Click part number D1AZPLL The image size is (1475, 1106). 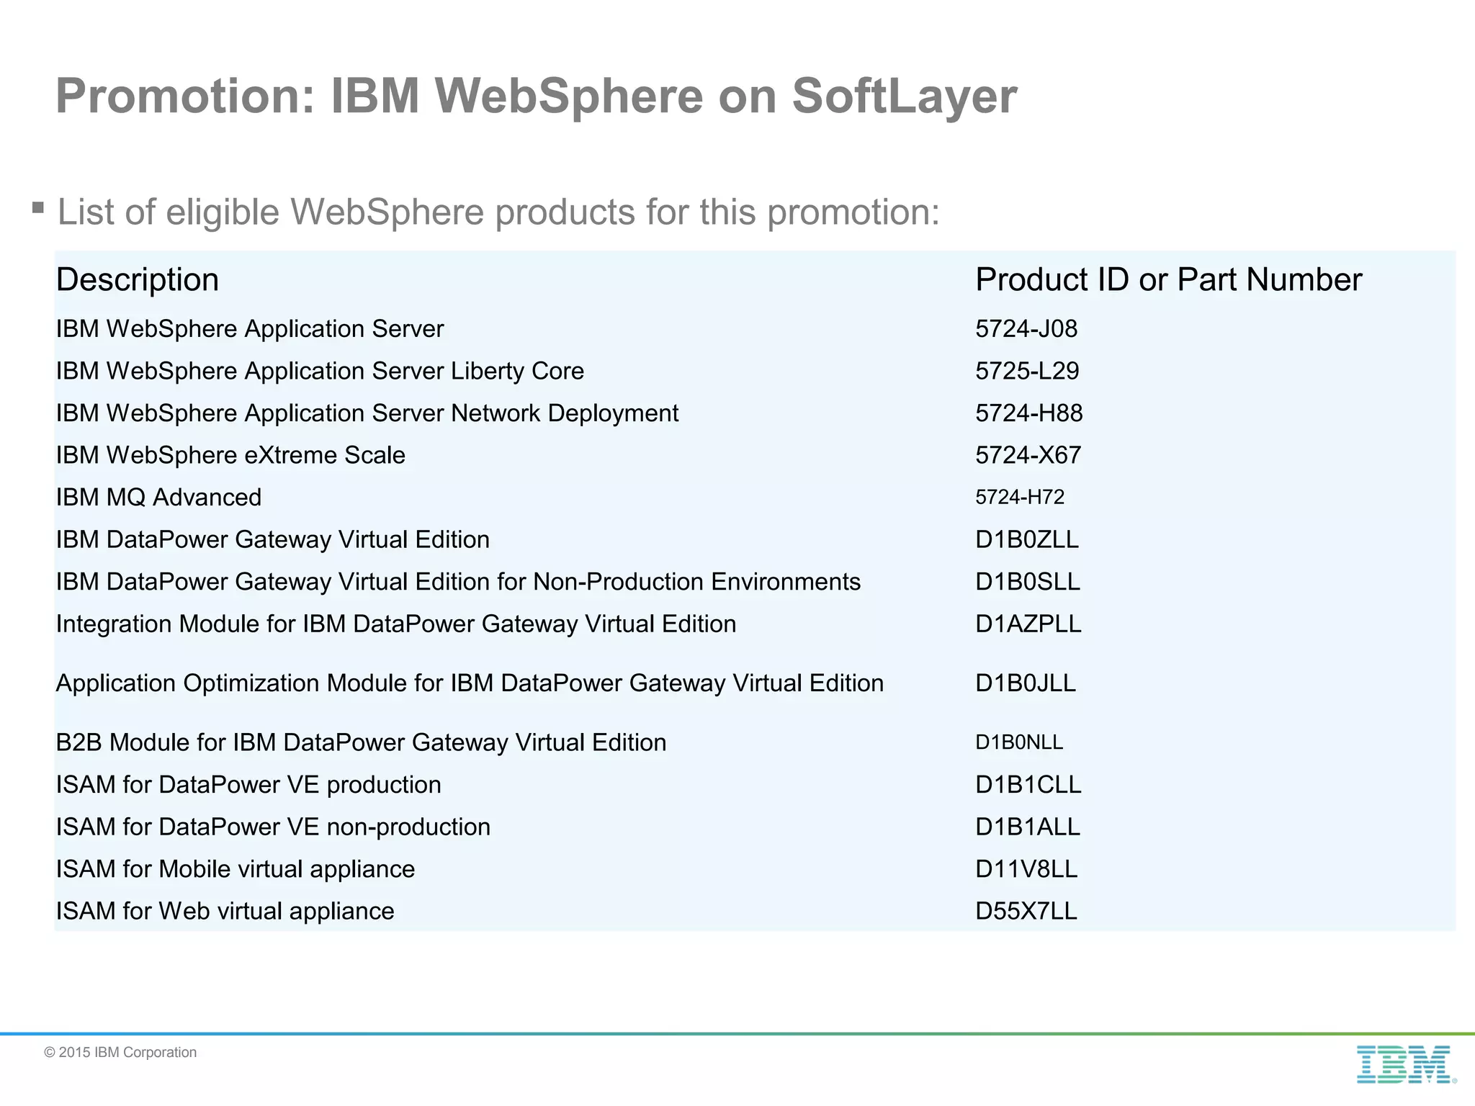tap(1028, 624)
